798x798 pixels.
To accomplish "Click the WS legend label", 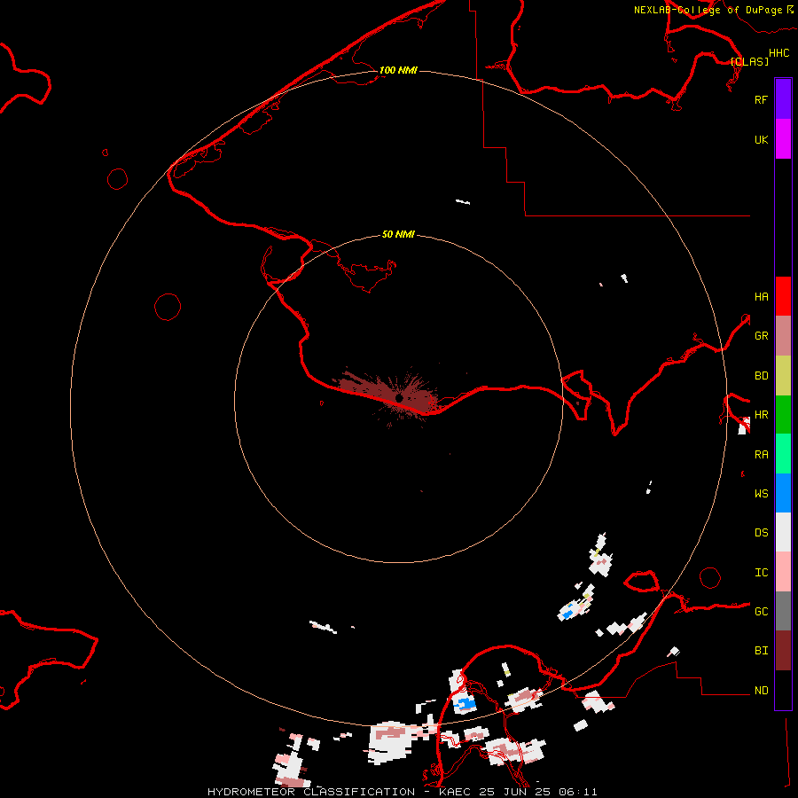I will pyautogui.click(x=761, y=494).
